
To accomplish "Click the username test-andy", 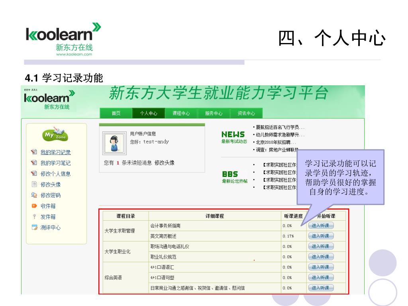I will tap(156, 142).
